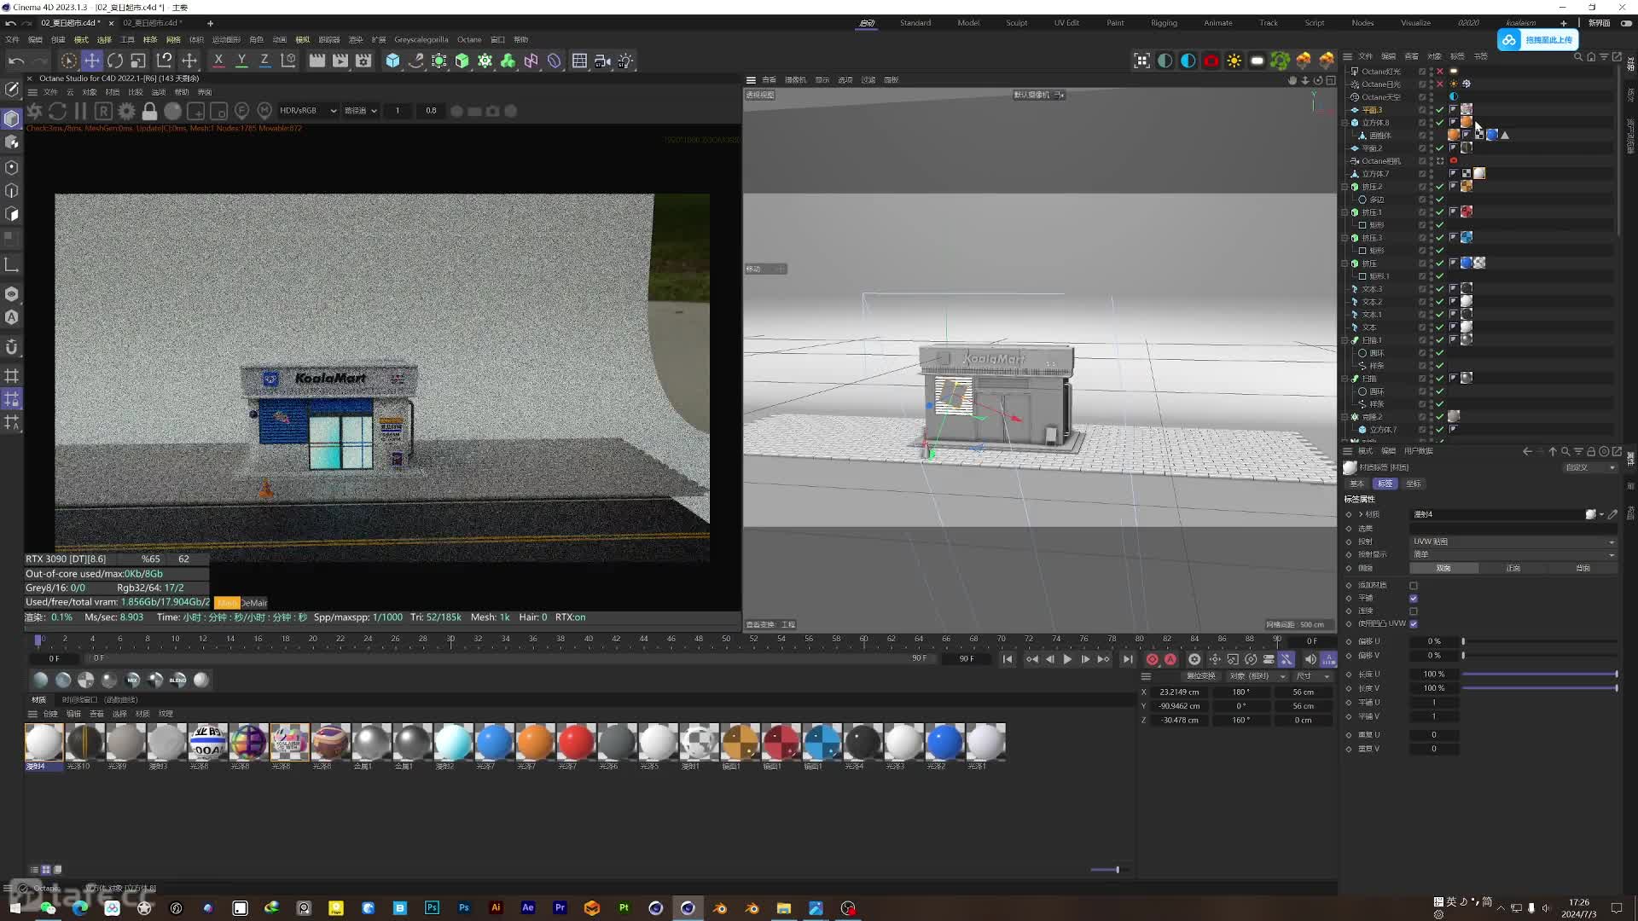Uncheck the 使用凹凸 UVW checkbox
The width and height of the screenshot is (1638, 921).
(1414, 623)
